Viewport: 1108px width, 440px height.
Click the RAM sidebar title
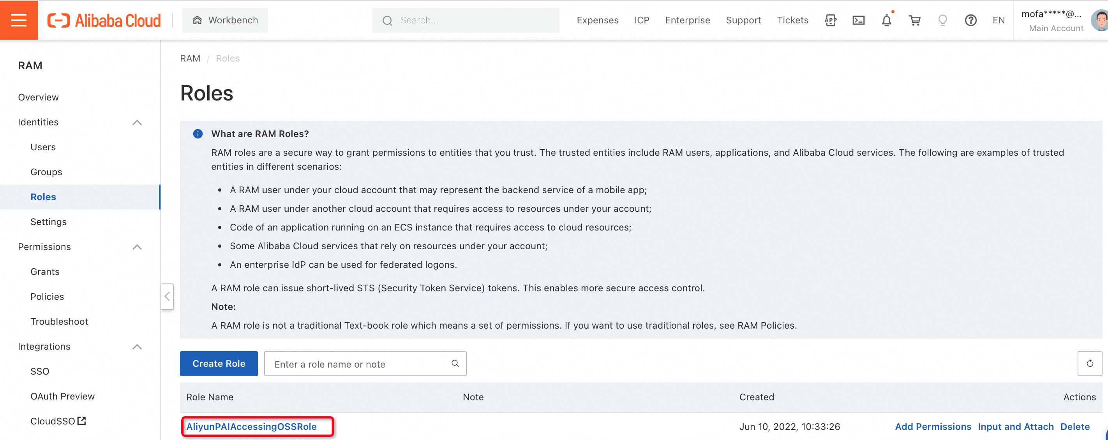click(30, 66)
